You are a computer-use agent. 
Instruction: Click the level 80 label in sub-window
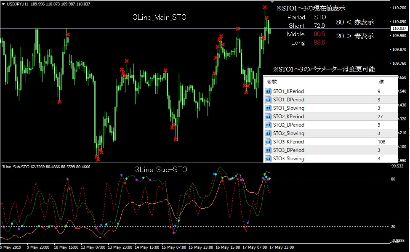point(393,179)
